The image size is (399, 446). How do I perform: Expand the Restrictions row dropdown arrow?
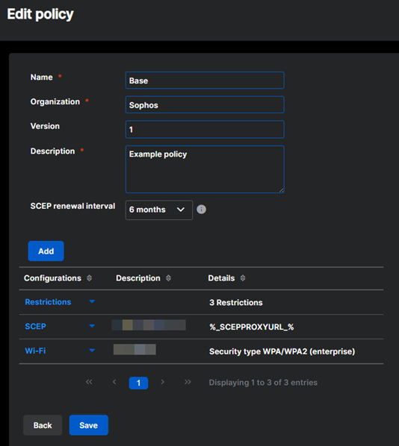coord(92,301)
